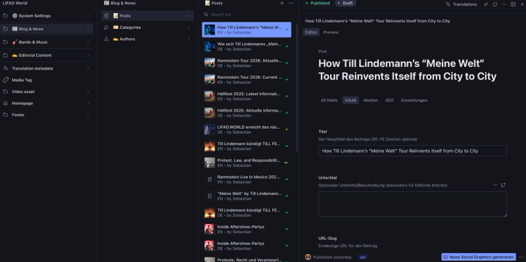526x262 pixels.
Task: Select Medien field group tab
Action: click(371, 100)
